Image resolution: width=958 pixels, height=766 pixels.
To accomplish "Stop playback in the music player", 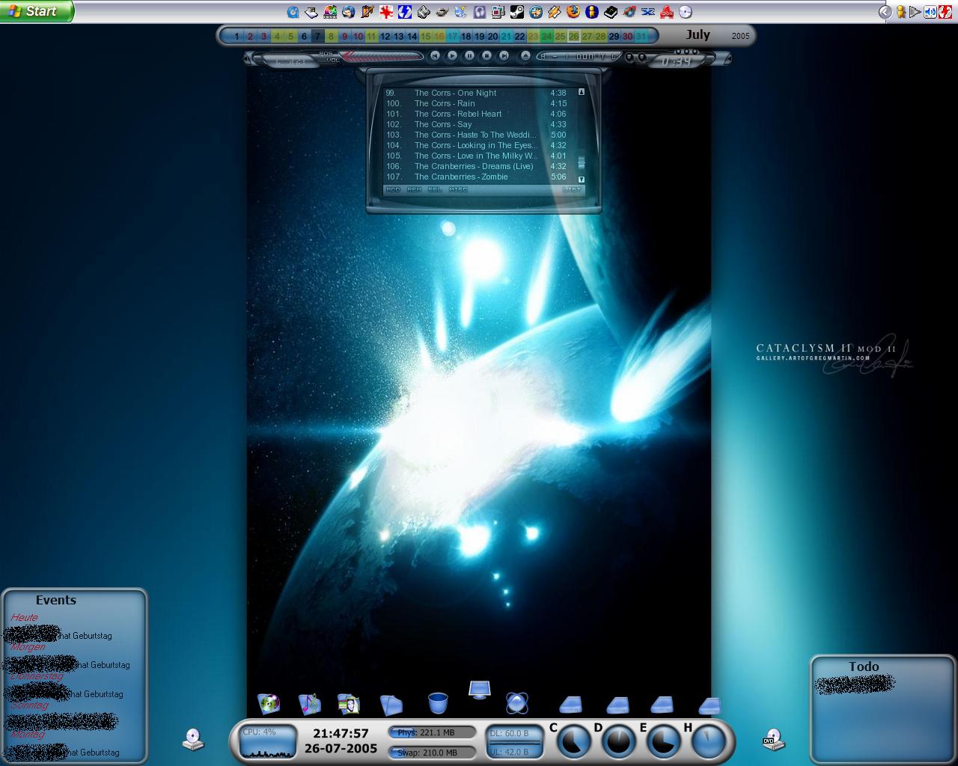I will tap(486, 55).
